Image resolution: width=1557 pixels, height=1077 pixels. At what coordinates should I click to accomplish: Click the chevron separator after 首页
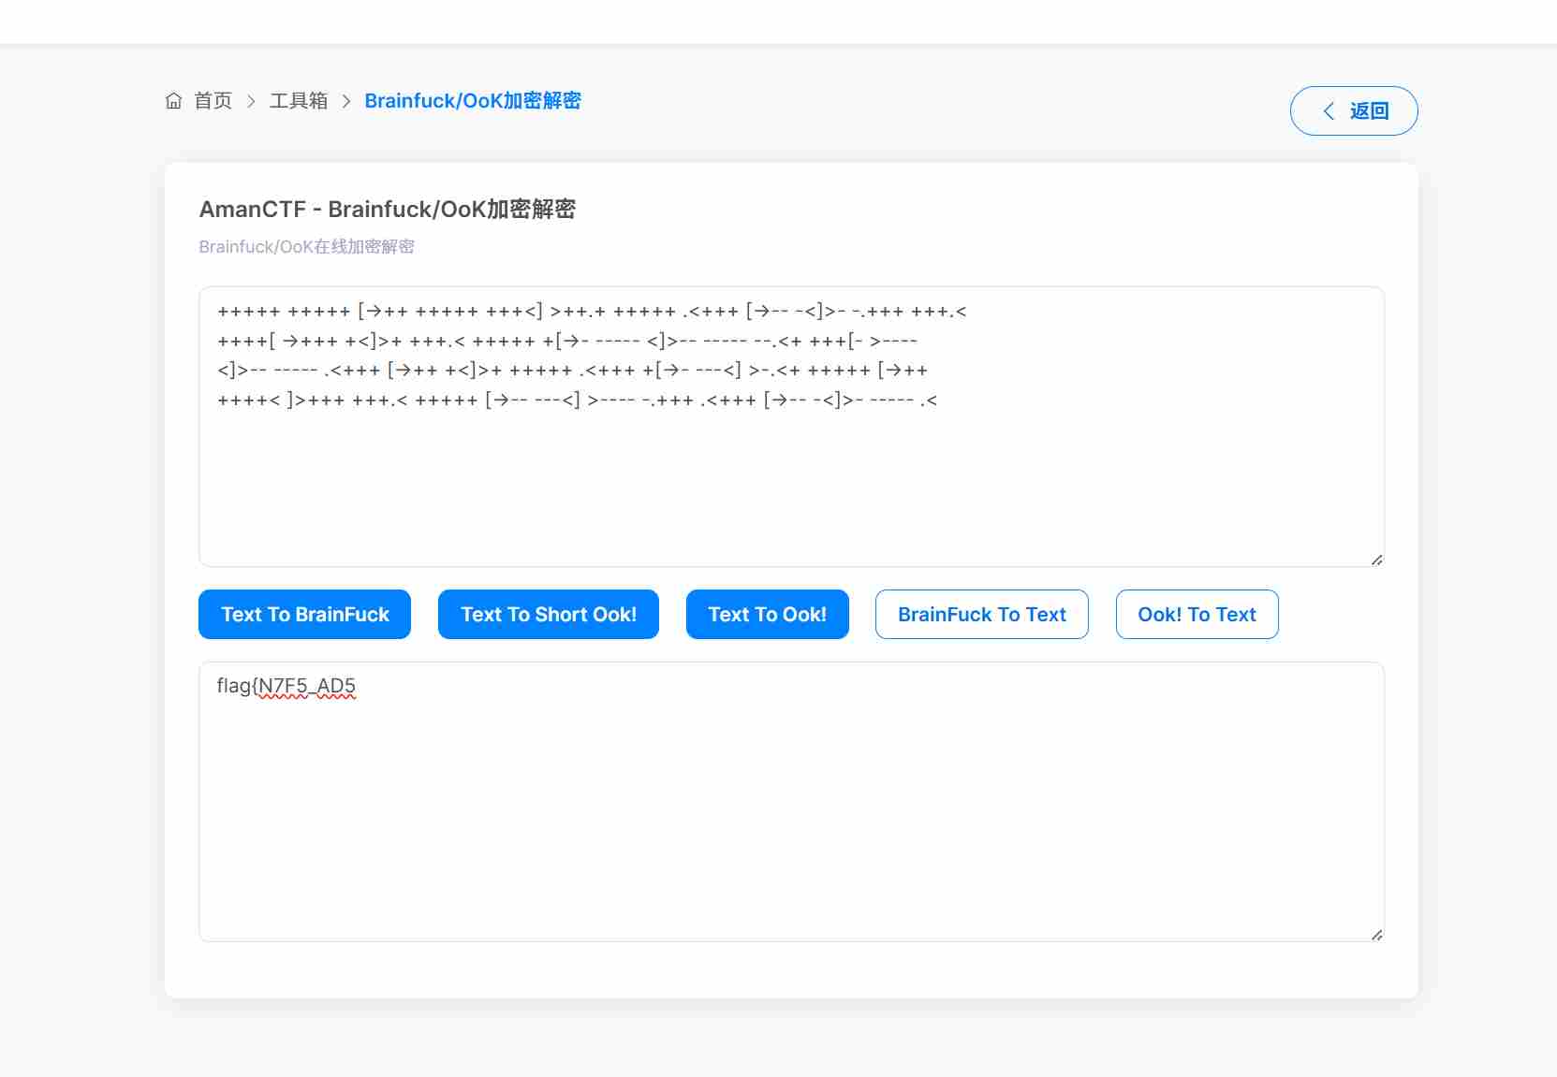(x=251, y=101)
